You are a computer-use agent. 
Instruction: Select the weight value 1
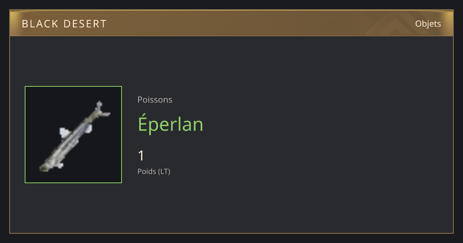(141, 156)
